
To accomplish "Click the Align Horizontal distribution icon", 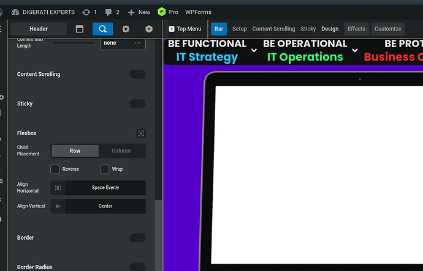I will pos(58,188).
